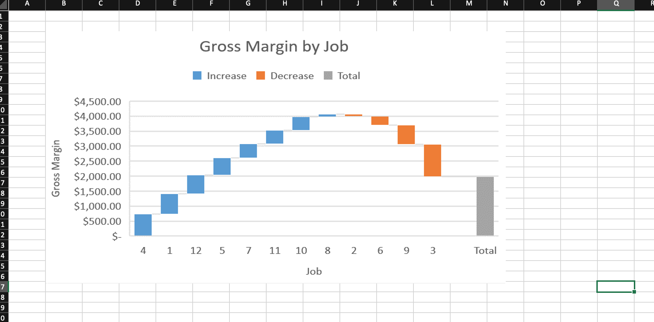Select the blue Increase legend color square

pyautogui.click(x=196, y=75)
